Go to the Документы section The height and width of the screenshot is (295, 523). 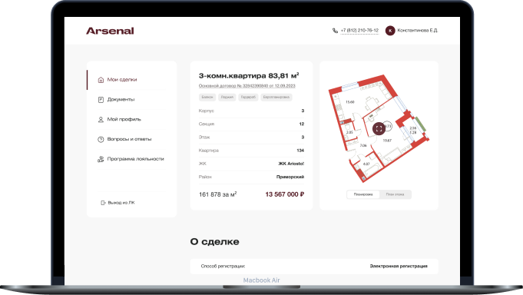(121, 99)
